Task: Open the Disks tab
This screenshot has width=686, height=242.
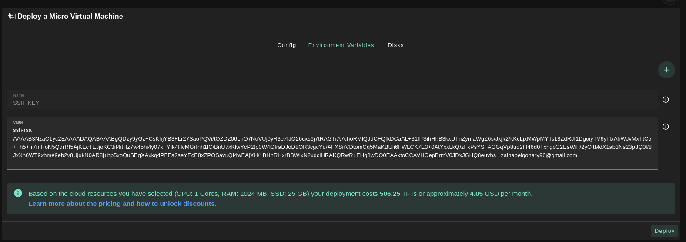Action: pyautogui.click(x=395, y=45)
